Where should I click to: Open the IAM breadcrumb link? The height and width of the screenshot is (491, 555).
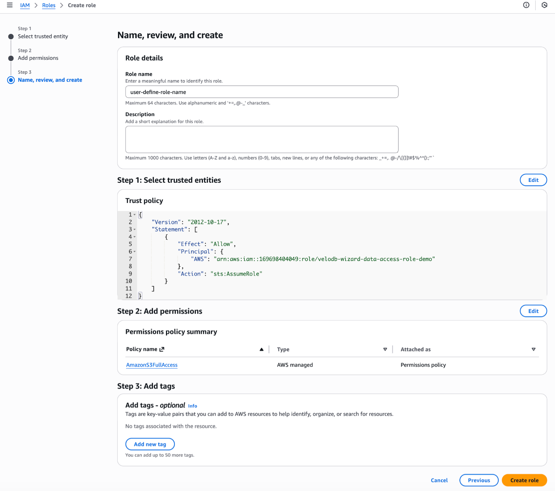tap(25, 5)
